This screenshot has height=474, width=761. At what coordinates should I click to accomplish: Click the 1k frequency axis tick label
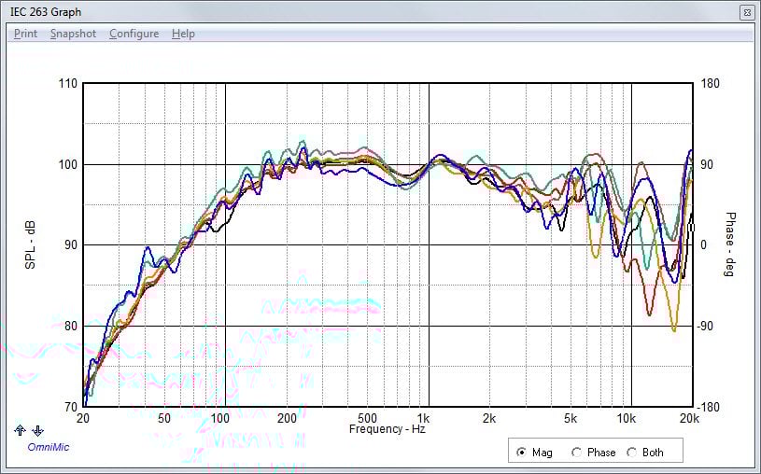424,419
